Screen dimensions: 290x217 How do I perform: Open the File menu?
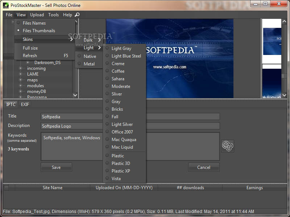9,15
